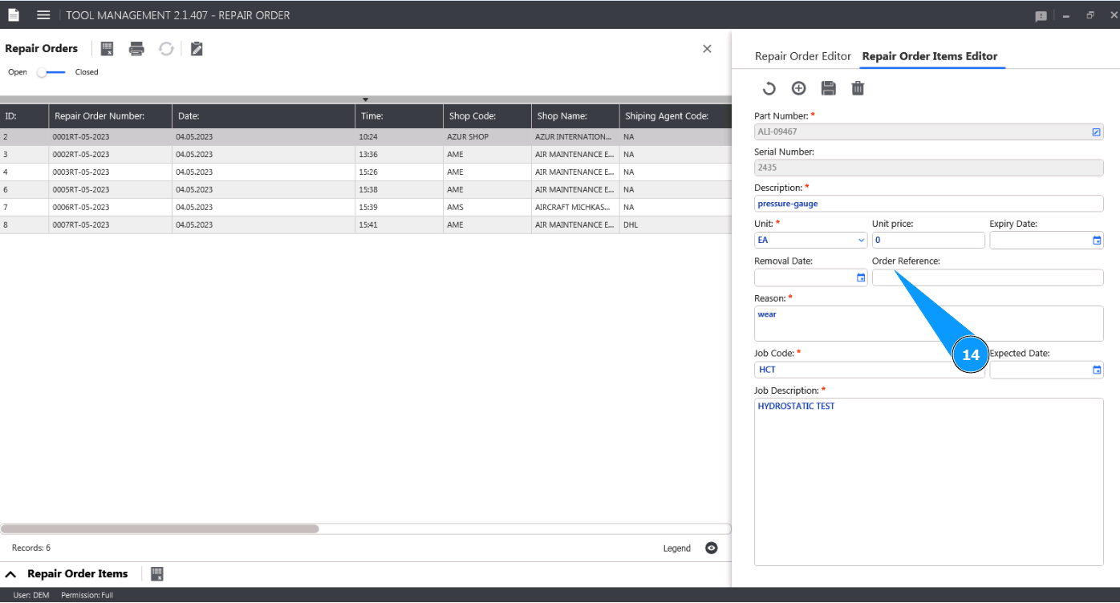Save the repair order item
Viewport: 1120px width, 603px height.
(x=828, y=88)
